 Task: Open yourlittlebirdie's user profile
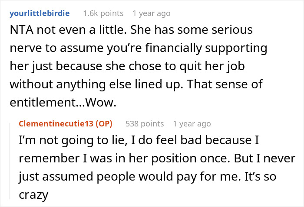coord(40,13)
